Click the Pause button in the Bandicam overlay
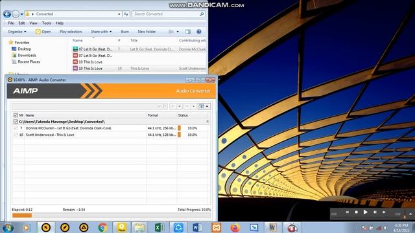Viewport: 415px width, 233px height. point(375,212)
